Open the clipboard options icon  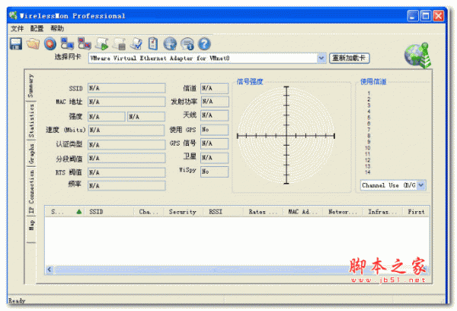point(153,43)
